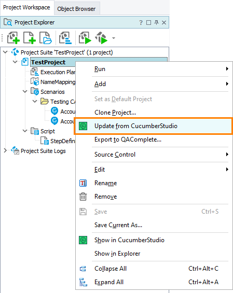Click the Source Control submenu arrow
233x293 pixels.
point(227,155)
